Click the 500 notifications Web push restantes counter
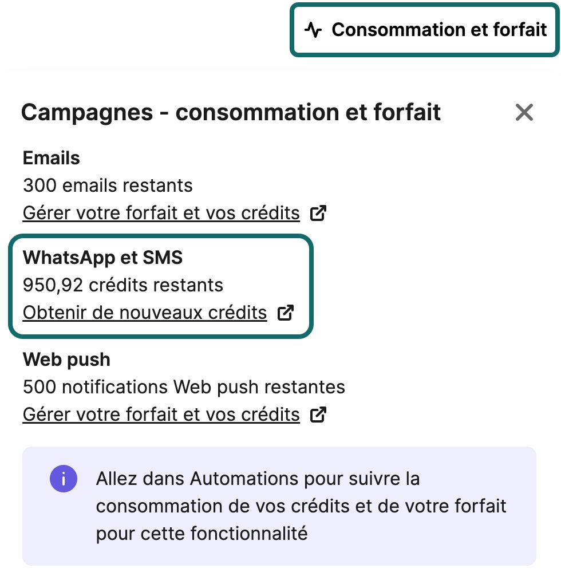The image size is (561, 584). point(183,386)
